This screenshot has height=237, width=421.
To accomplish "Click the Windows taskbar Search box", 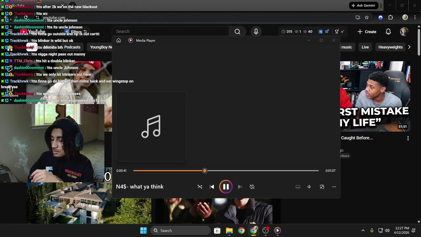I will [x=180, y=230].
